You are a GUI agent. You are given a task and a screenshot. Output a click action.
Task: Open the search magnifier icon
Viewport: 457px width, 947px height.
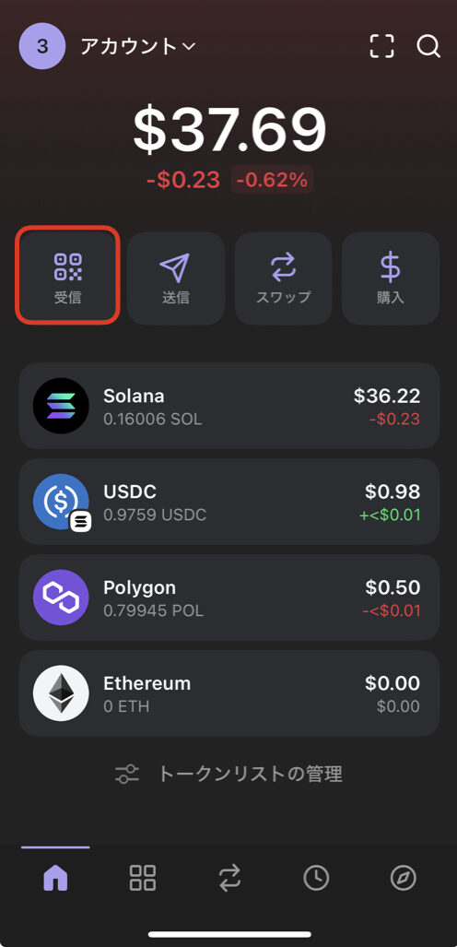click(428, 46)
